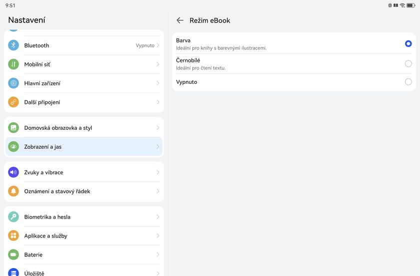
Task: Select the Barva radio button
Action: click(408, 44)
